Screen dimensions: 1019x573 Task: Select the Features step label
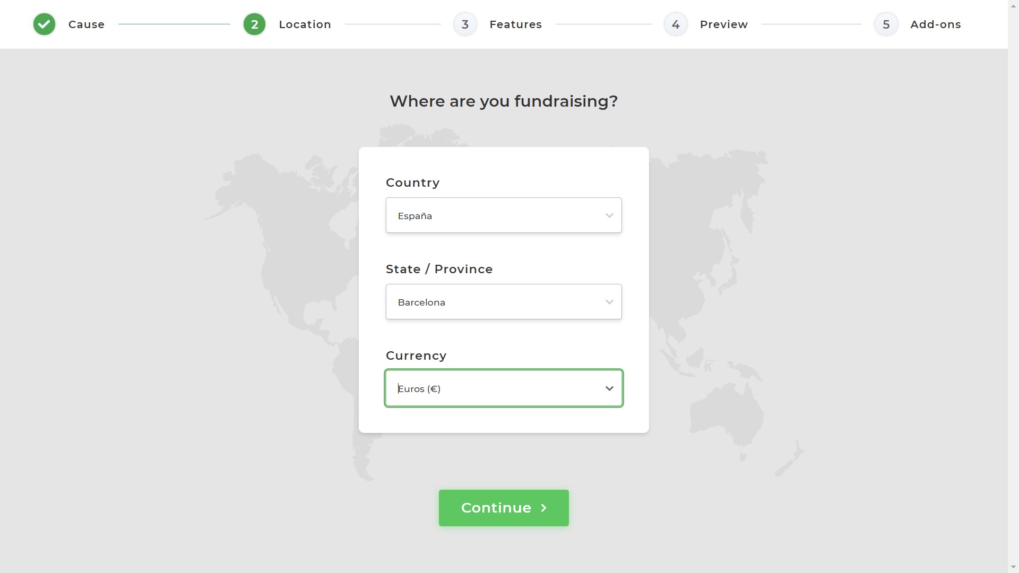point(515,24)
